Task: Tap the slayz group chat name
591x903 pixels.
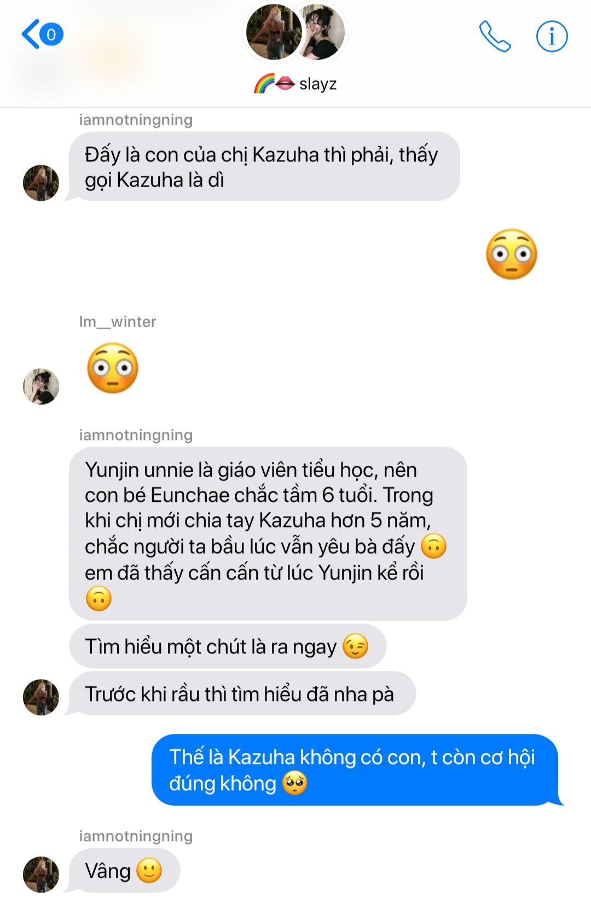Action: tap(296, 84)
